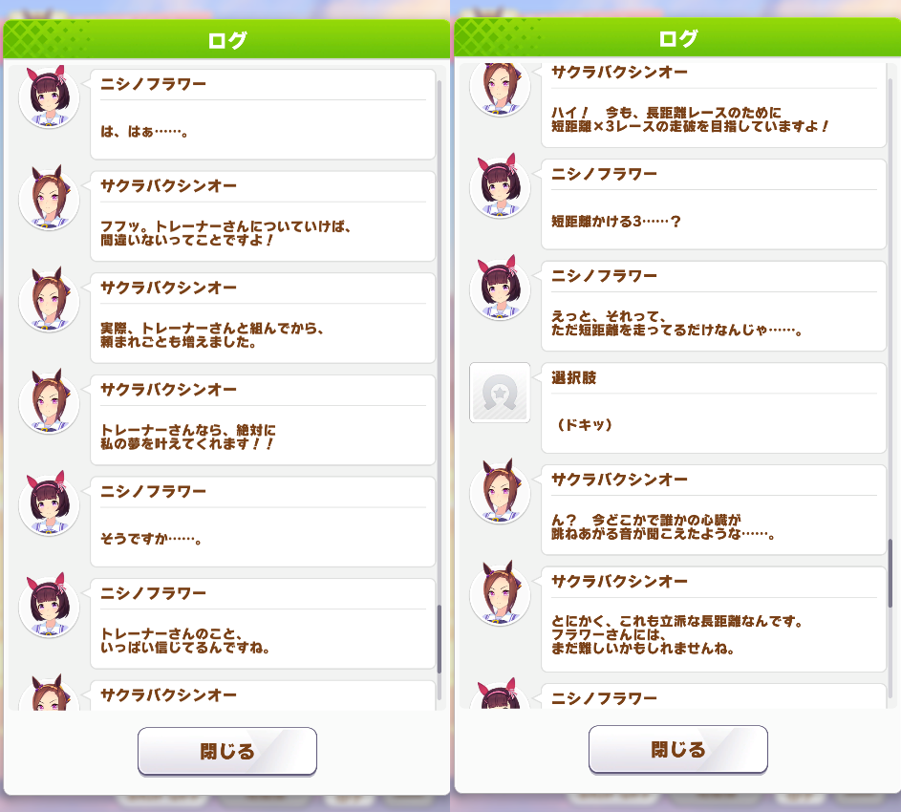The width and height of the screenshot is (901, 812).
Task: Click the 選択肢 horseshoe icon
Action: coord(500,393)
